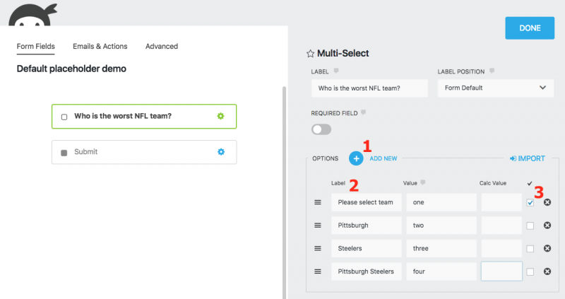The image size is (565, 299).
Task: Click the Calc Value column header
Action: click(x=492, y=183)
